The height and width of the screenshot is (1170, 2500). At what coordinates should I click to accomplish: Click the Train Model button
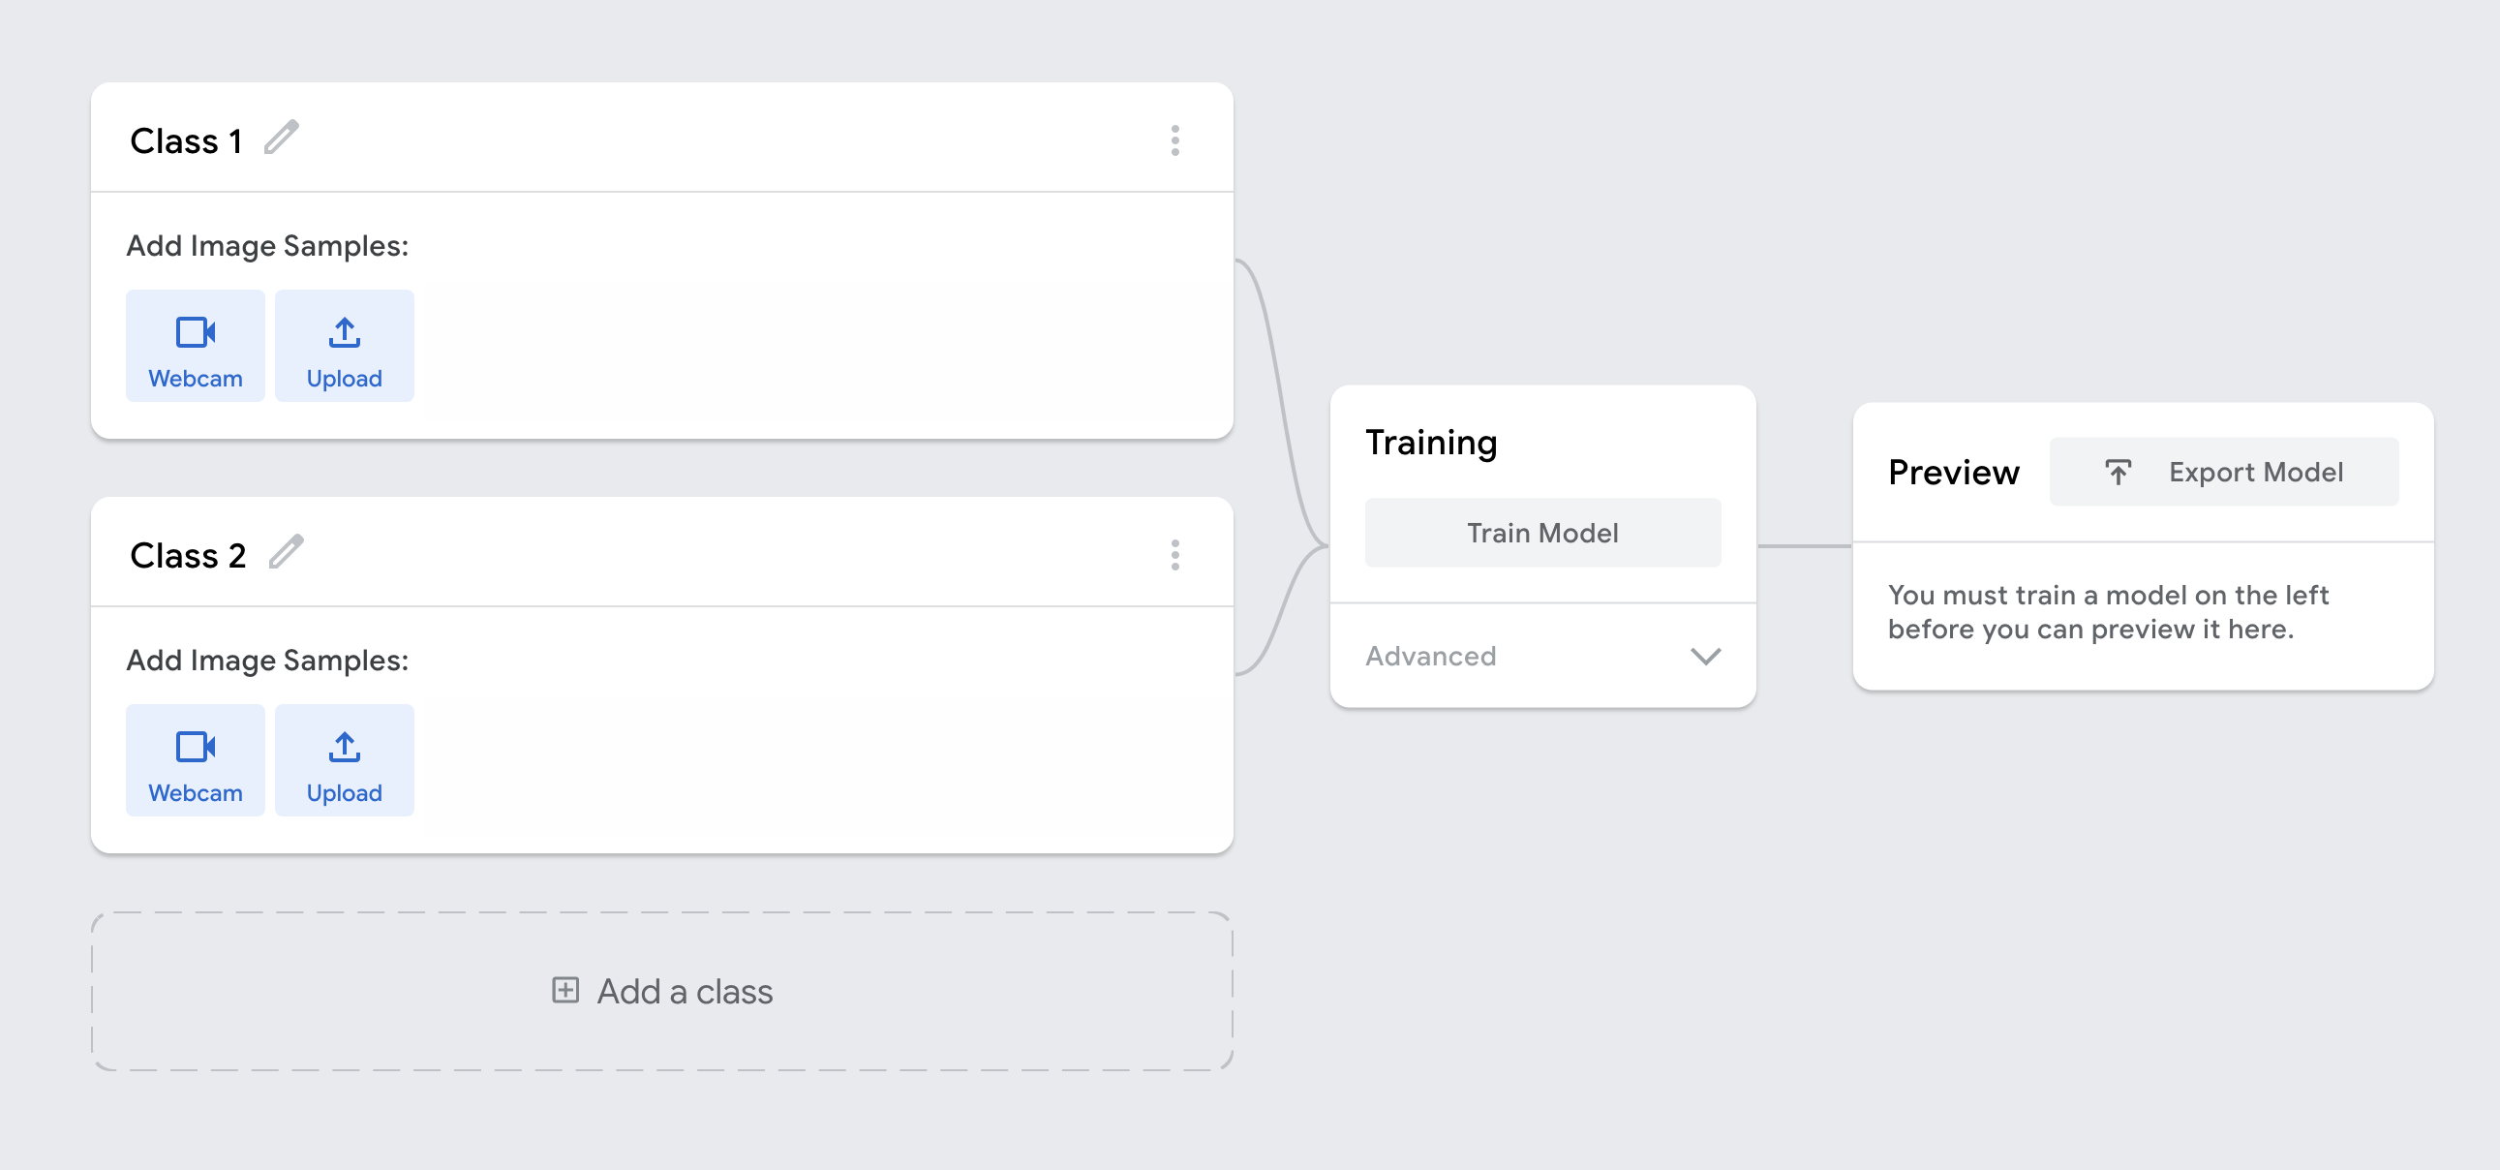point(1542,533)
